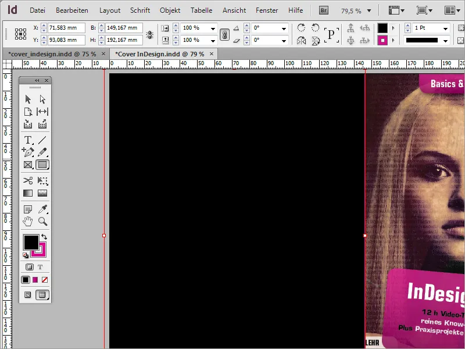Swap fill and stroke arrows
This screenshot has height=349, width=465.
44,237
